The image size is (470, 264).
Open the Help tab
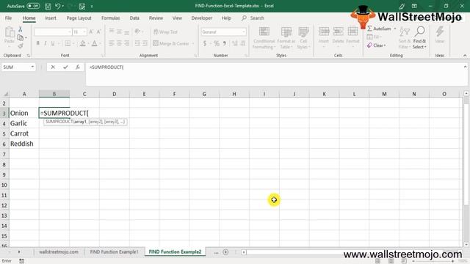tap(226, 18)
